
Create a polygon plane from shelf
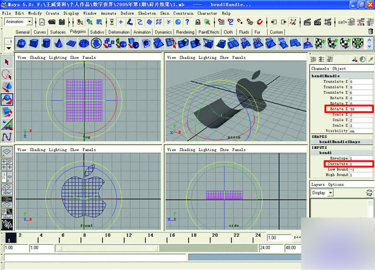71,43
